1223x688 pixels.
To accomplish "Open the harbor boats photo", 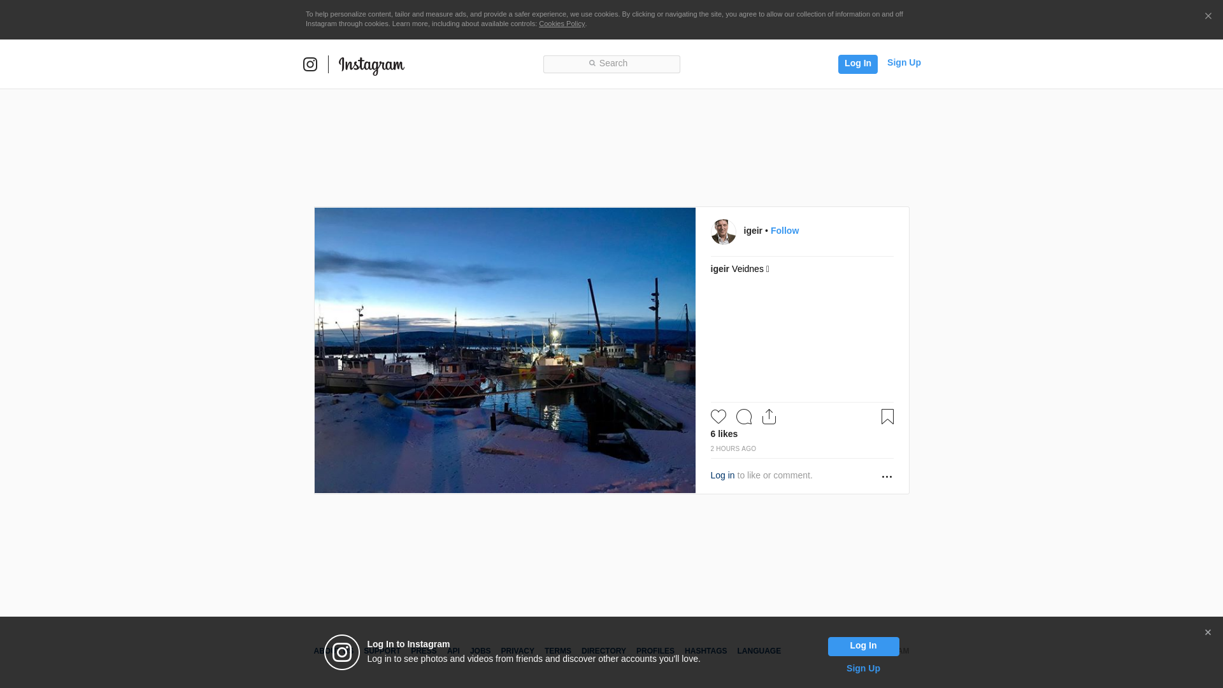I will [504, 350].
